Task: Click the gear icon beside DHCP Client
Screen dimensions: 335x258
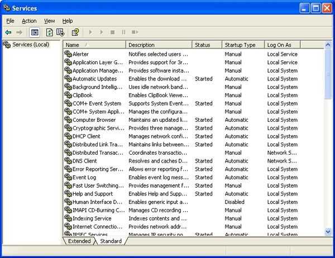Action: (68, 136)
